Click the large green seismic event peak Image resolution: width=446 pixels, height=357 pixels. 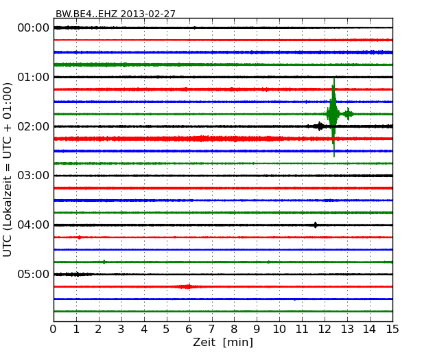pos(333,113)
